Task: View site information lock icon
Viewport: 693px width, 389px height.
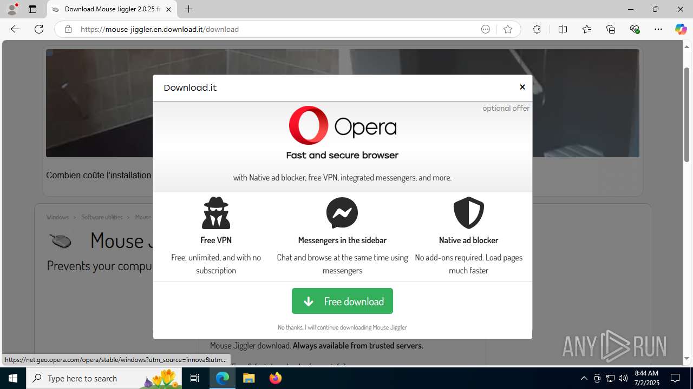Action: click(x=68, y=29)
